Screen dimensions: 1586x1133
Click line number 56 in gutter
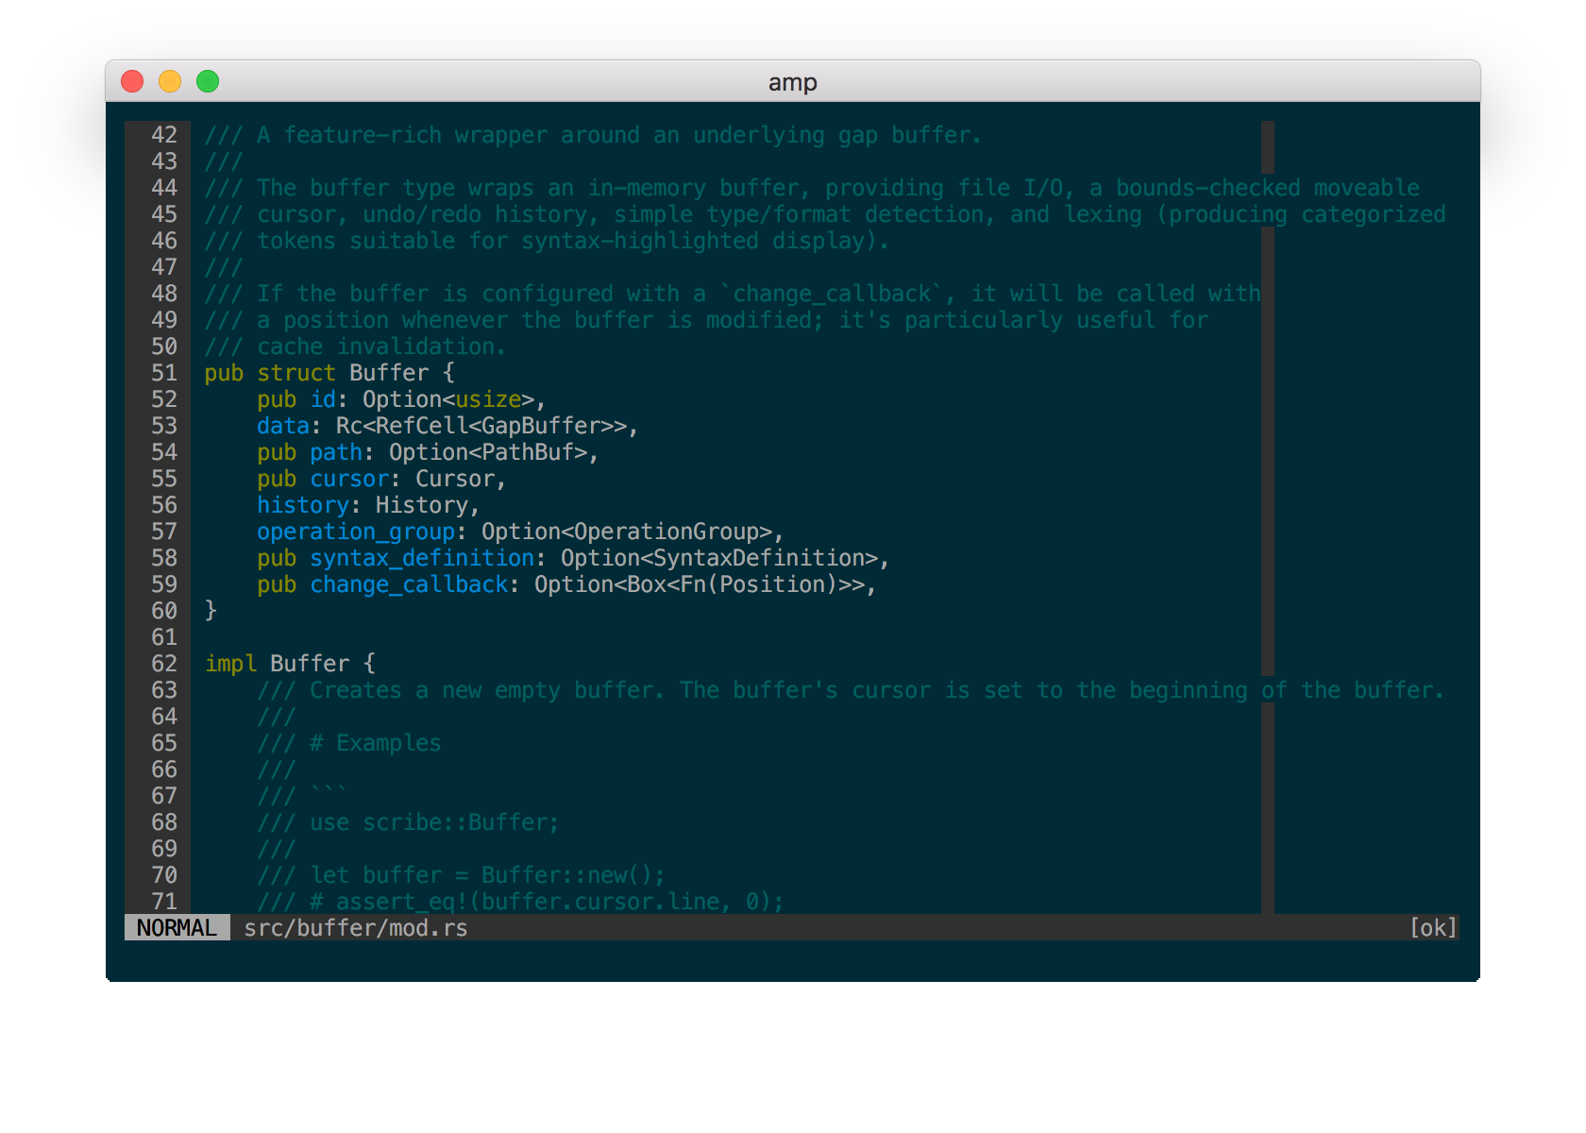[x=164, y=505]
